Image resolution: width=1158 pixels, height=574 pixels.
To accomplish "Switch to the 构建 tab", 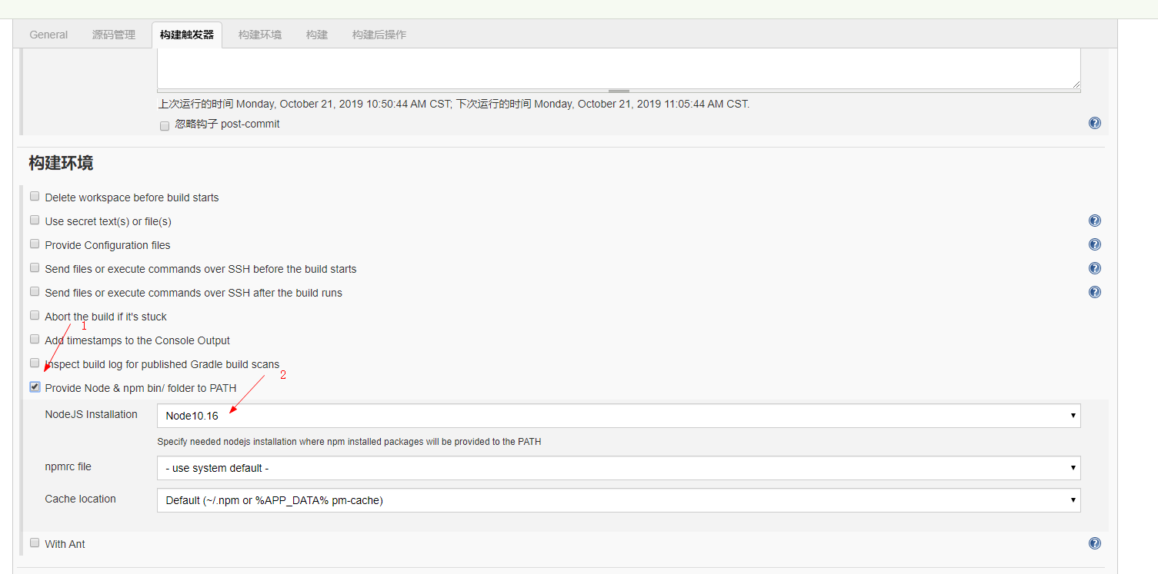I will click(317, 35).
